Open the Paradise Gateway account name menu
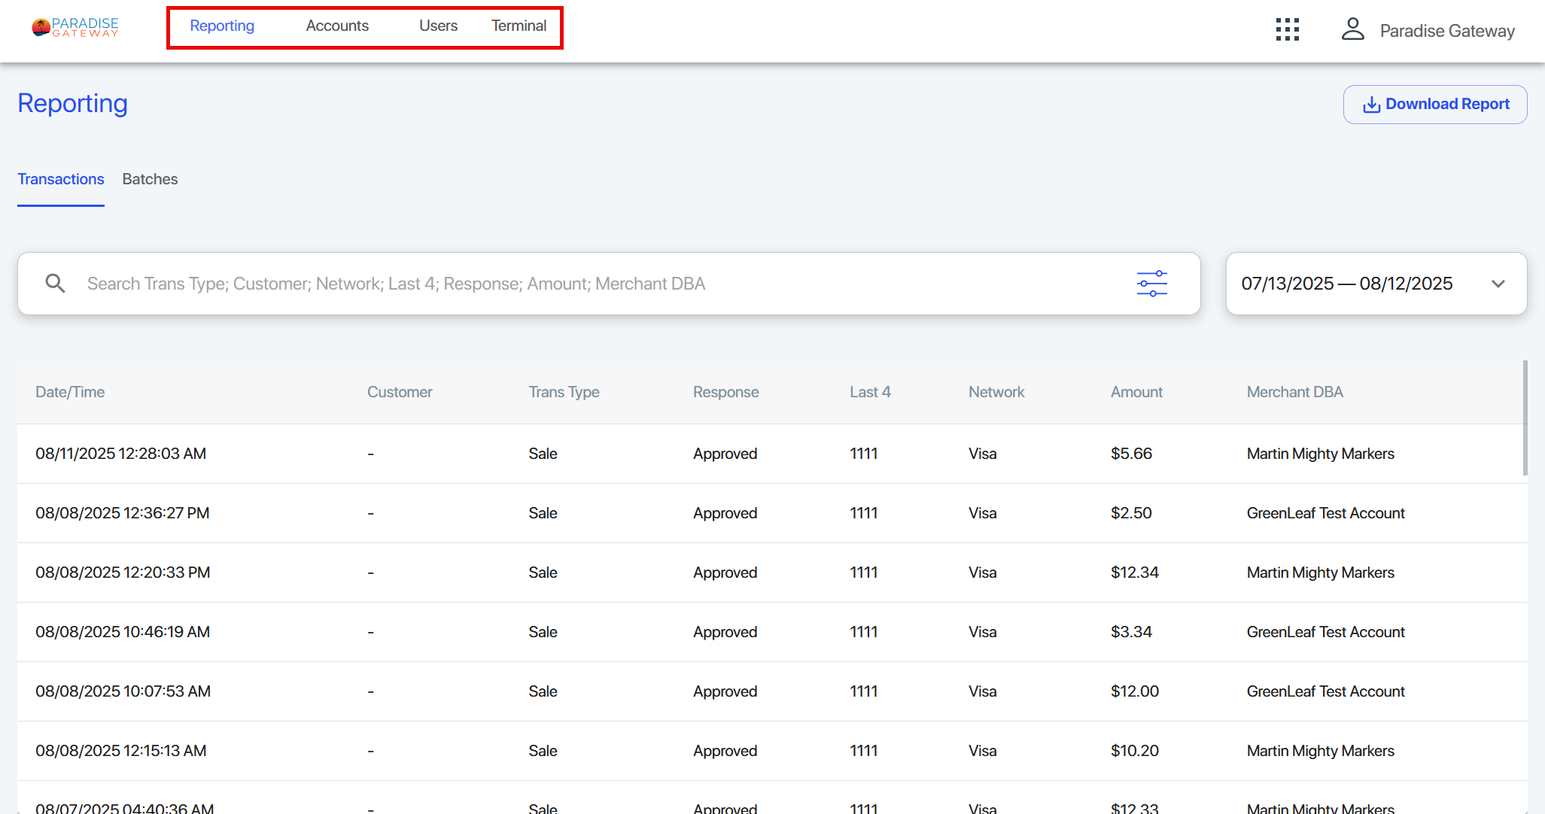 click(1446, 31)
